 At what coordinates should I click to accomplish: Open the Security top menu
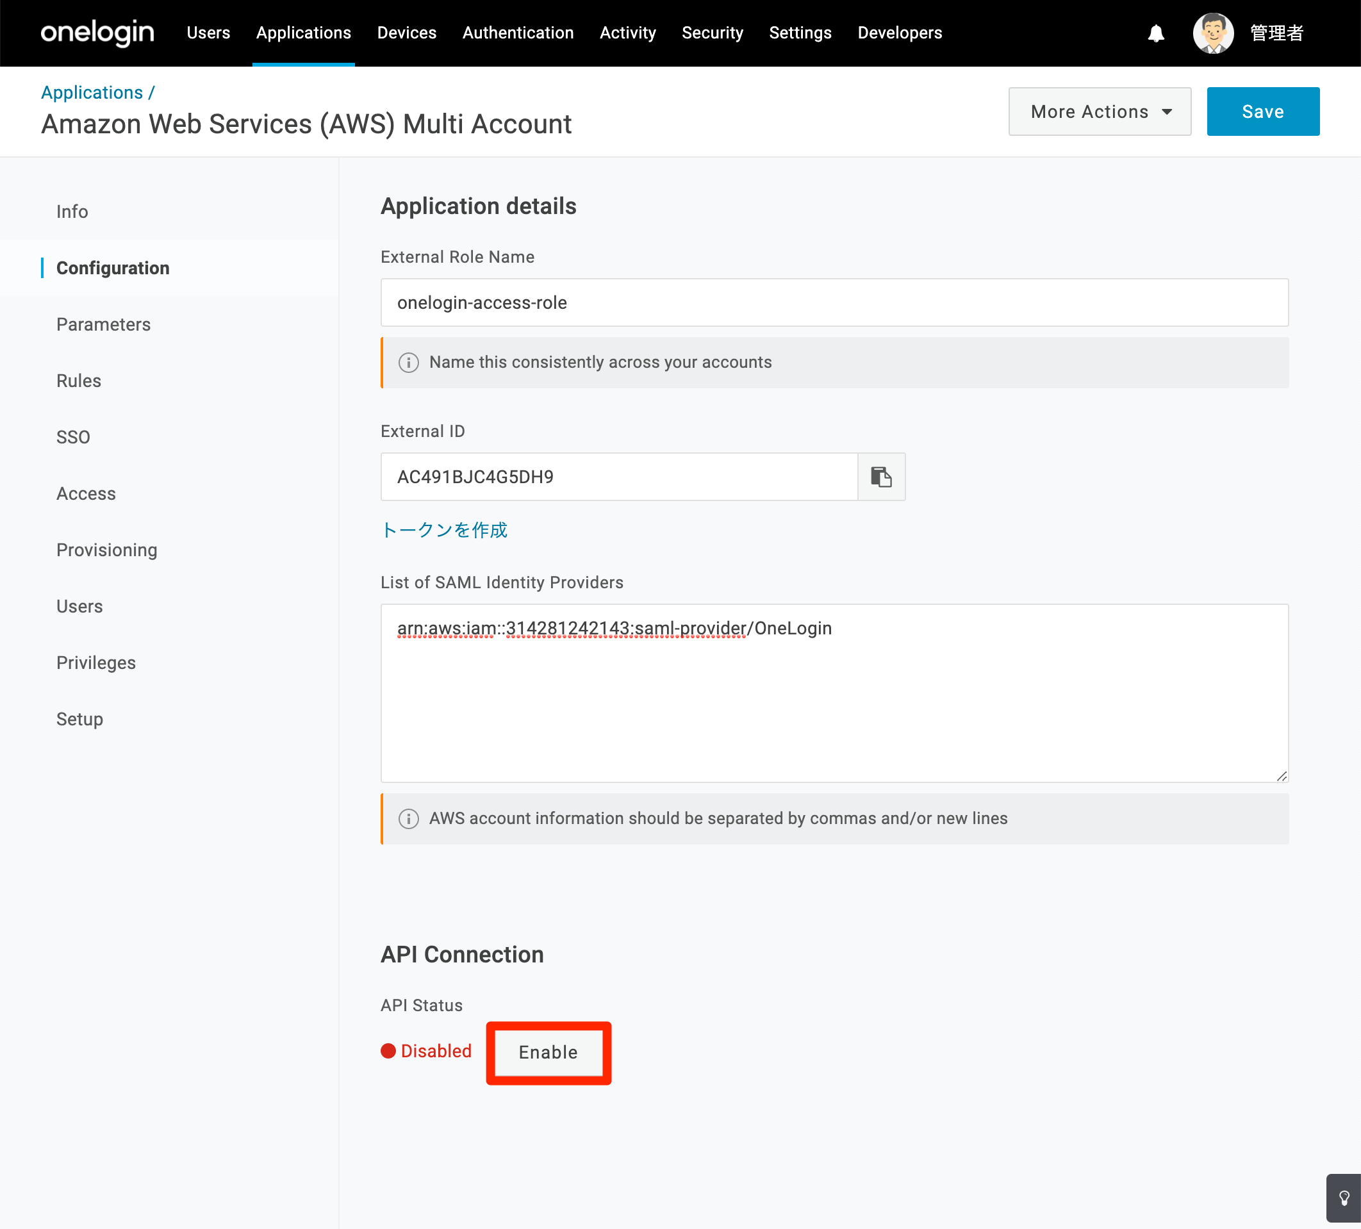point(713,33)
